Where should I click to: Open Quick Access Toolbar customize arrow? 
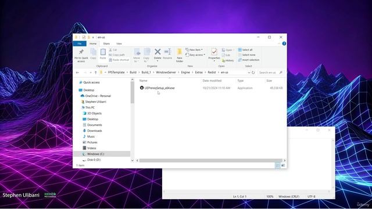click(x=93, y=37)
